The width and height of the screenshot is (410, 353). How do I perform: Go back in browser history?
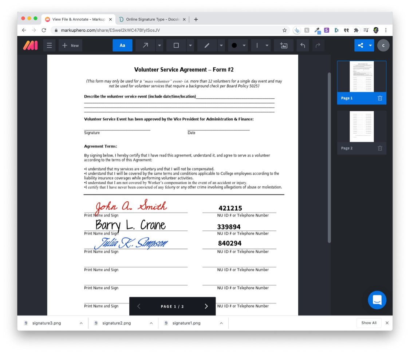click(24, 30)
